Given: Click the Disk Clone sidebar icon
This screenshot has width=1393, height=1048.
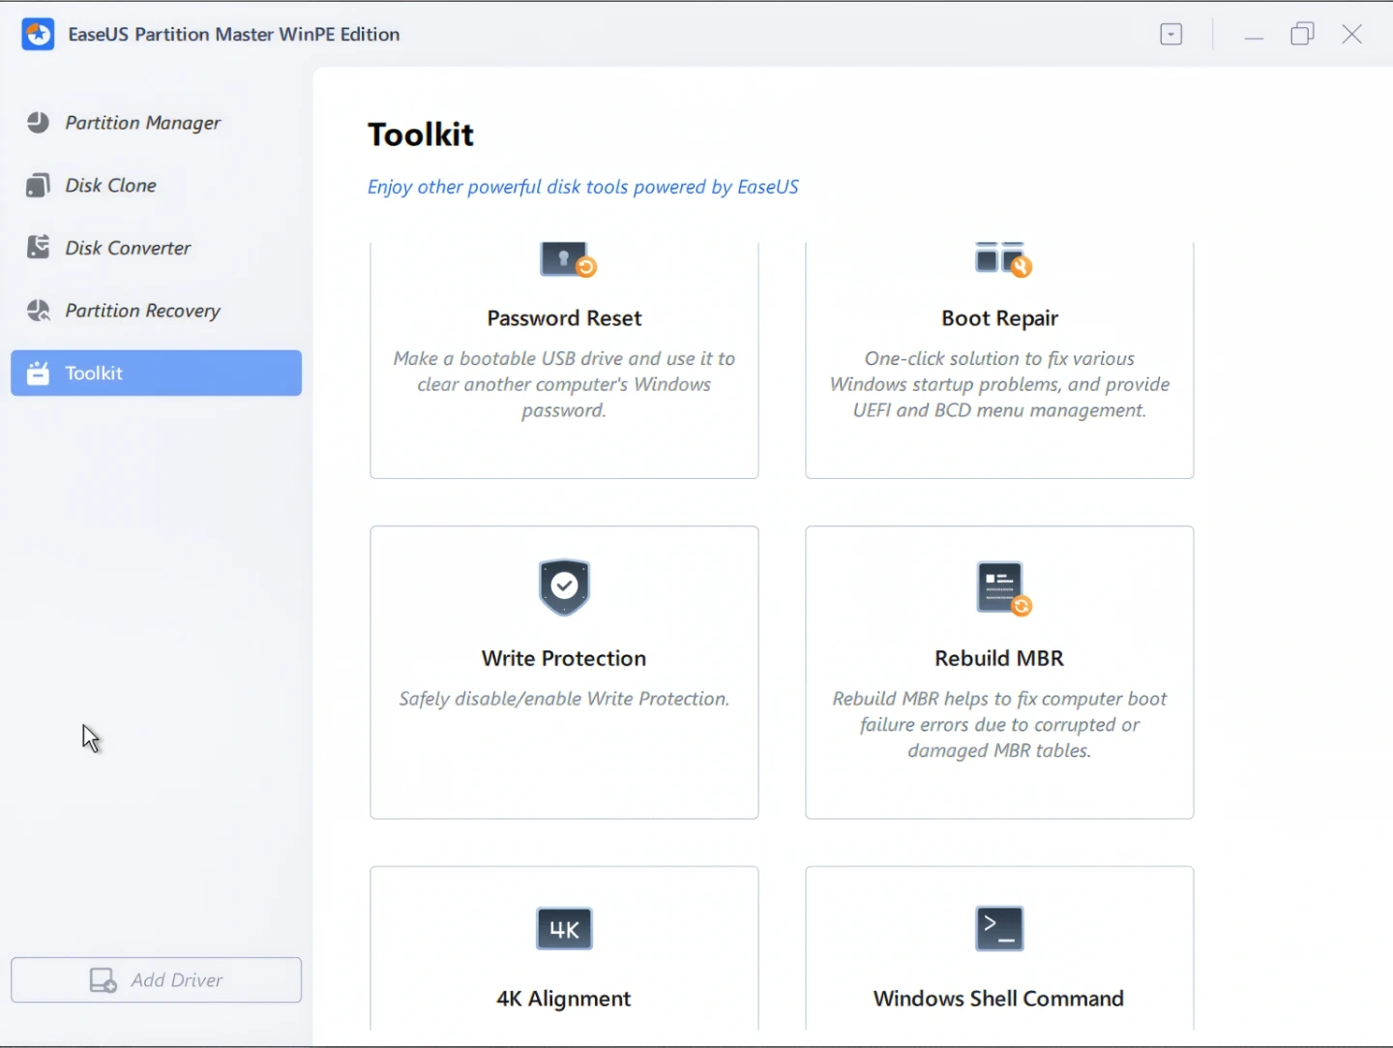Looking at the screenshot, I should 38,186.
